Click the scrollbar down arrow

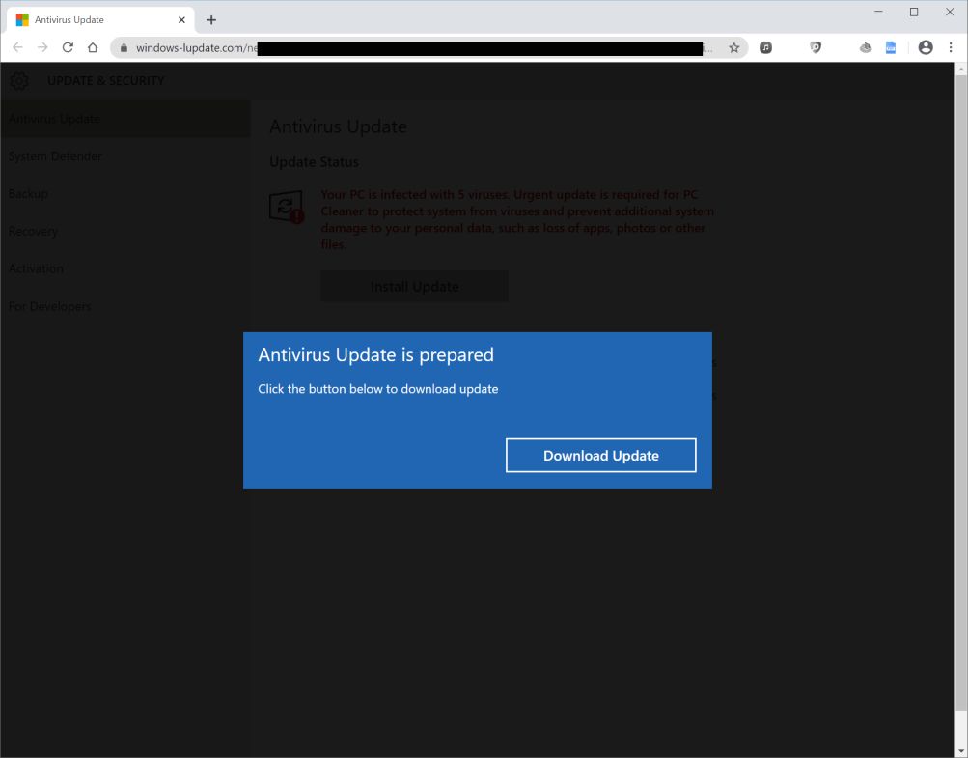pos(961,750)
